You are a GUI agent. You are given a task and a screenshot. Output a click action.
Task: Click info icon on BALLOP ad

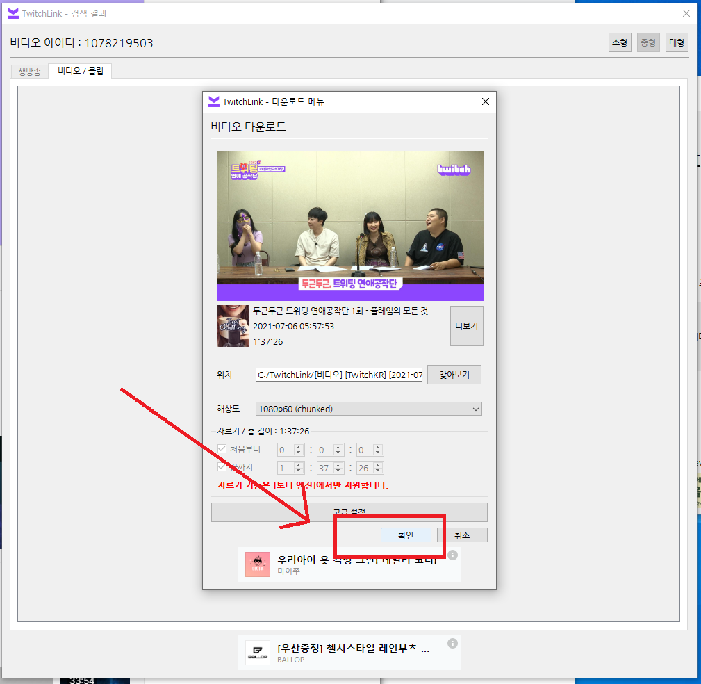point(452,643)
